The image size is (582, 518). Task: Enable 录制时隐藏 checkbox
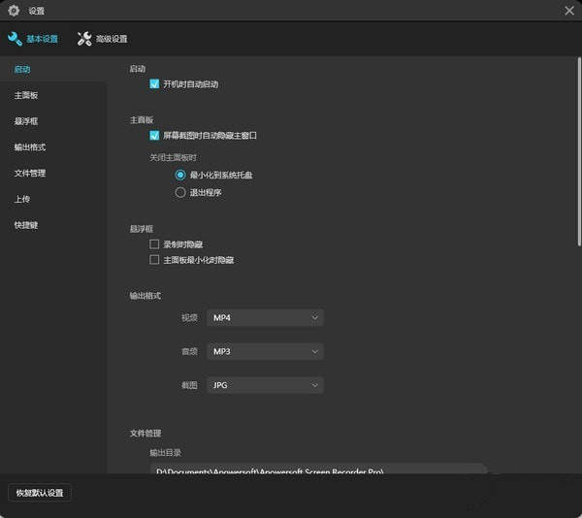[154, 244]
